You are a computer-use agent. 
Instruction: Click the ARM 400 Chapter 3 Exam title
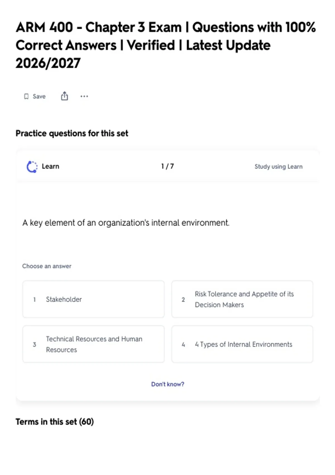[x=166, y=45]
